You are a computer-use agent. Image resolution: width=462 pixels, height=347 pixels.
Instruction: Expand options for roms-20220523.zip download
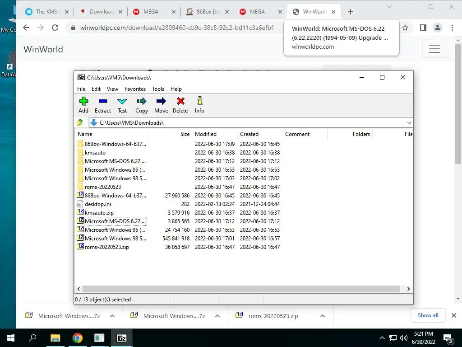point(323,316)
